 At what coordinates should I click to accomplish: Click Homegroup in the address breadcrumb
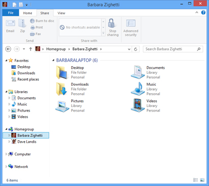pos(56,49)
